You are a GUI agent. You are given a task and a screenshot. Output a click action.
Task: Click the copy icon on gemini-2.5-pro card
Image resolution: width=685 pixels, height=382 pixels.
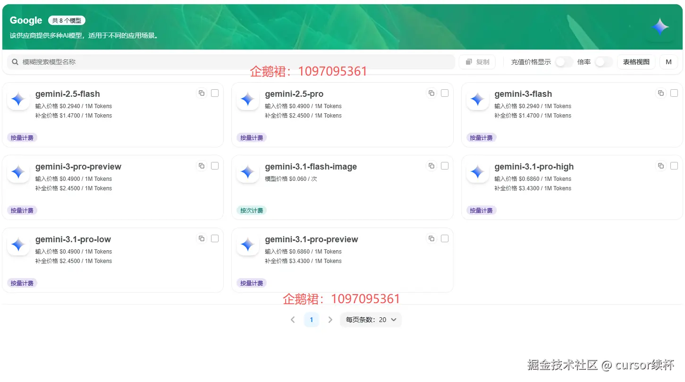click(x=431, y=93)
